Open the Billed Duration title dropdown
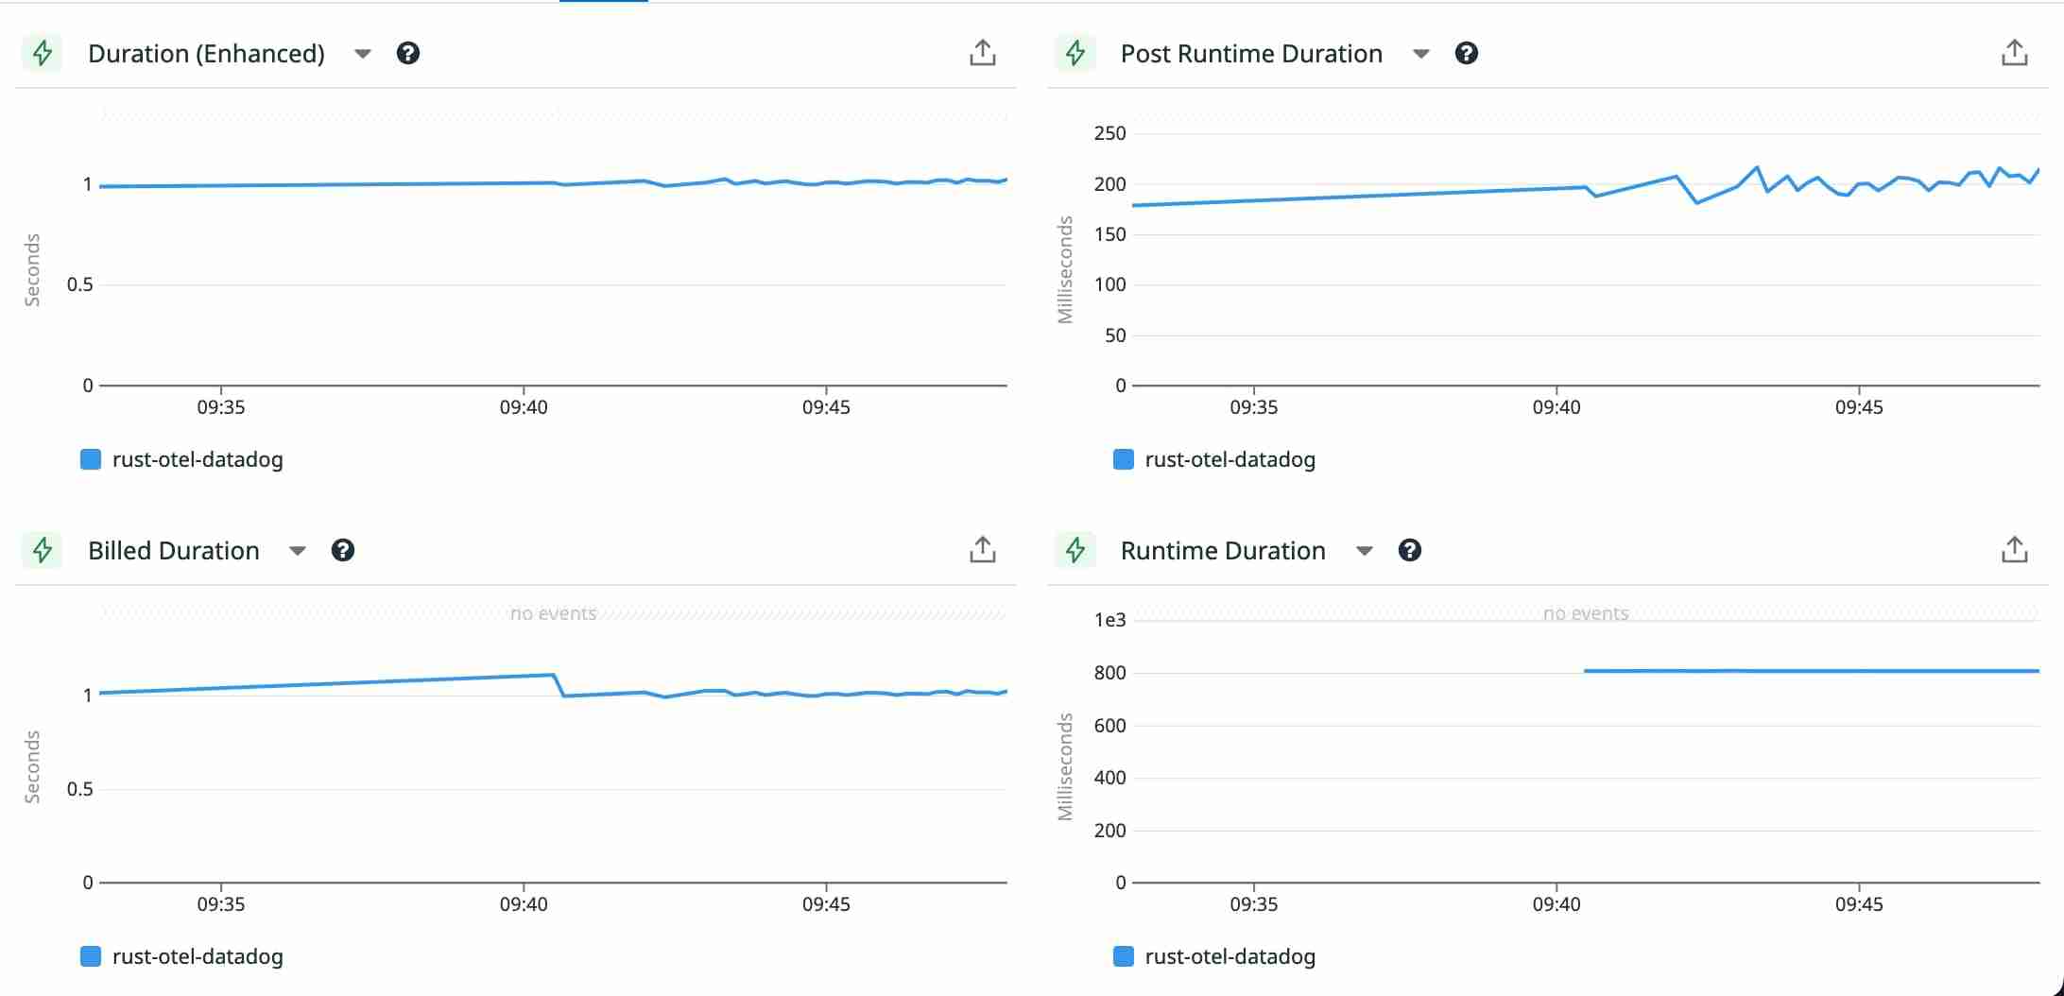 coord(298,550)
